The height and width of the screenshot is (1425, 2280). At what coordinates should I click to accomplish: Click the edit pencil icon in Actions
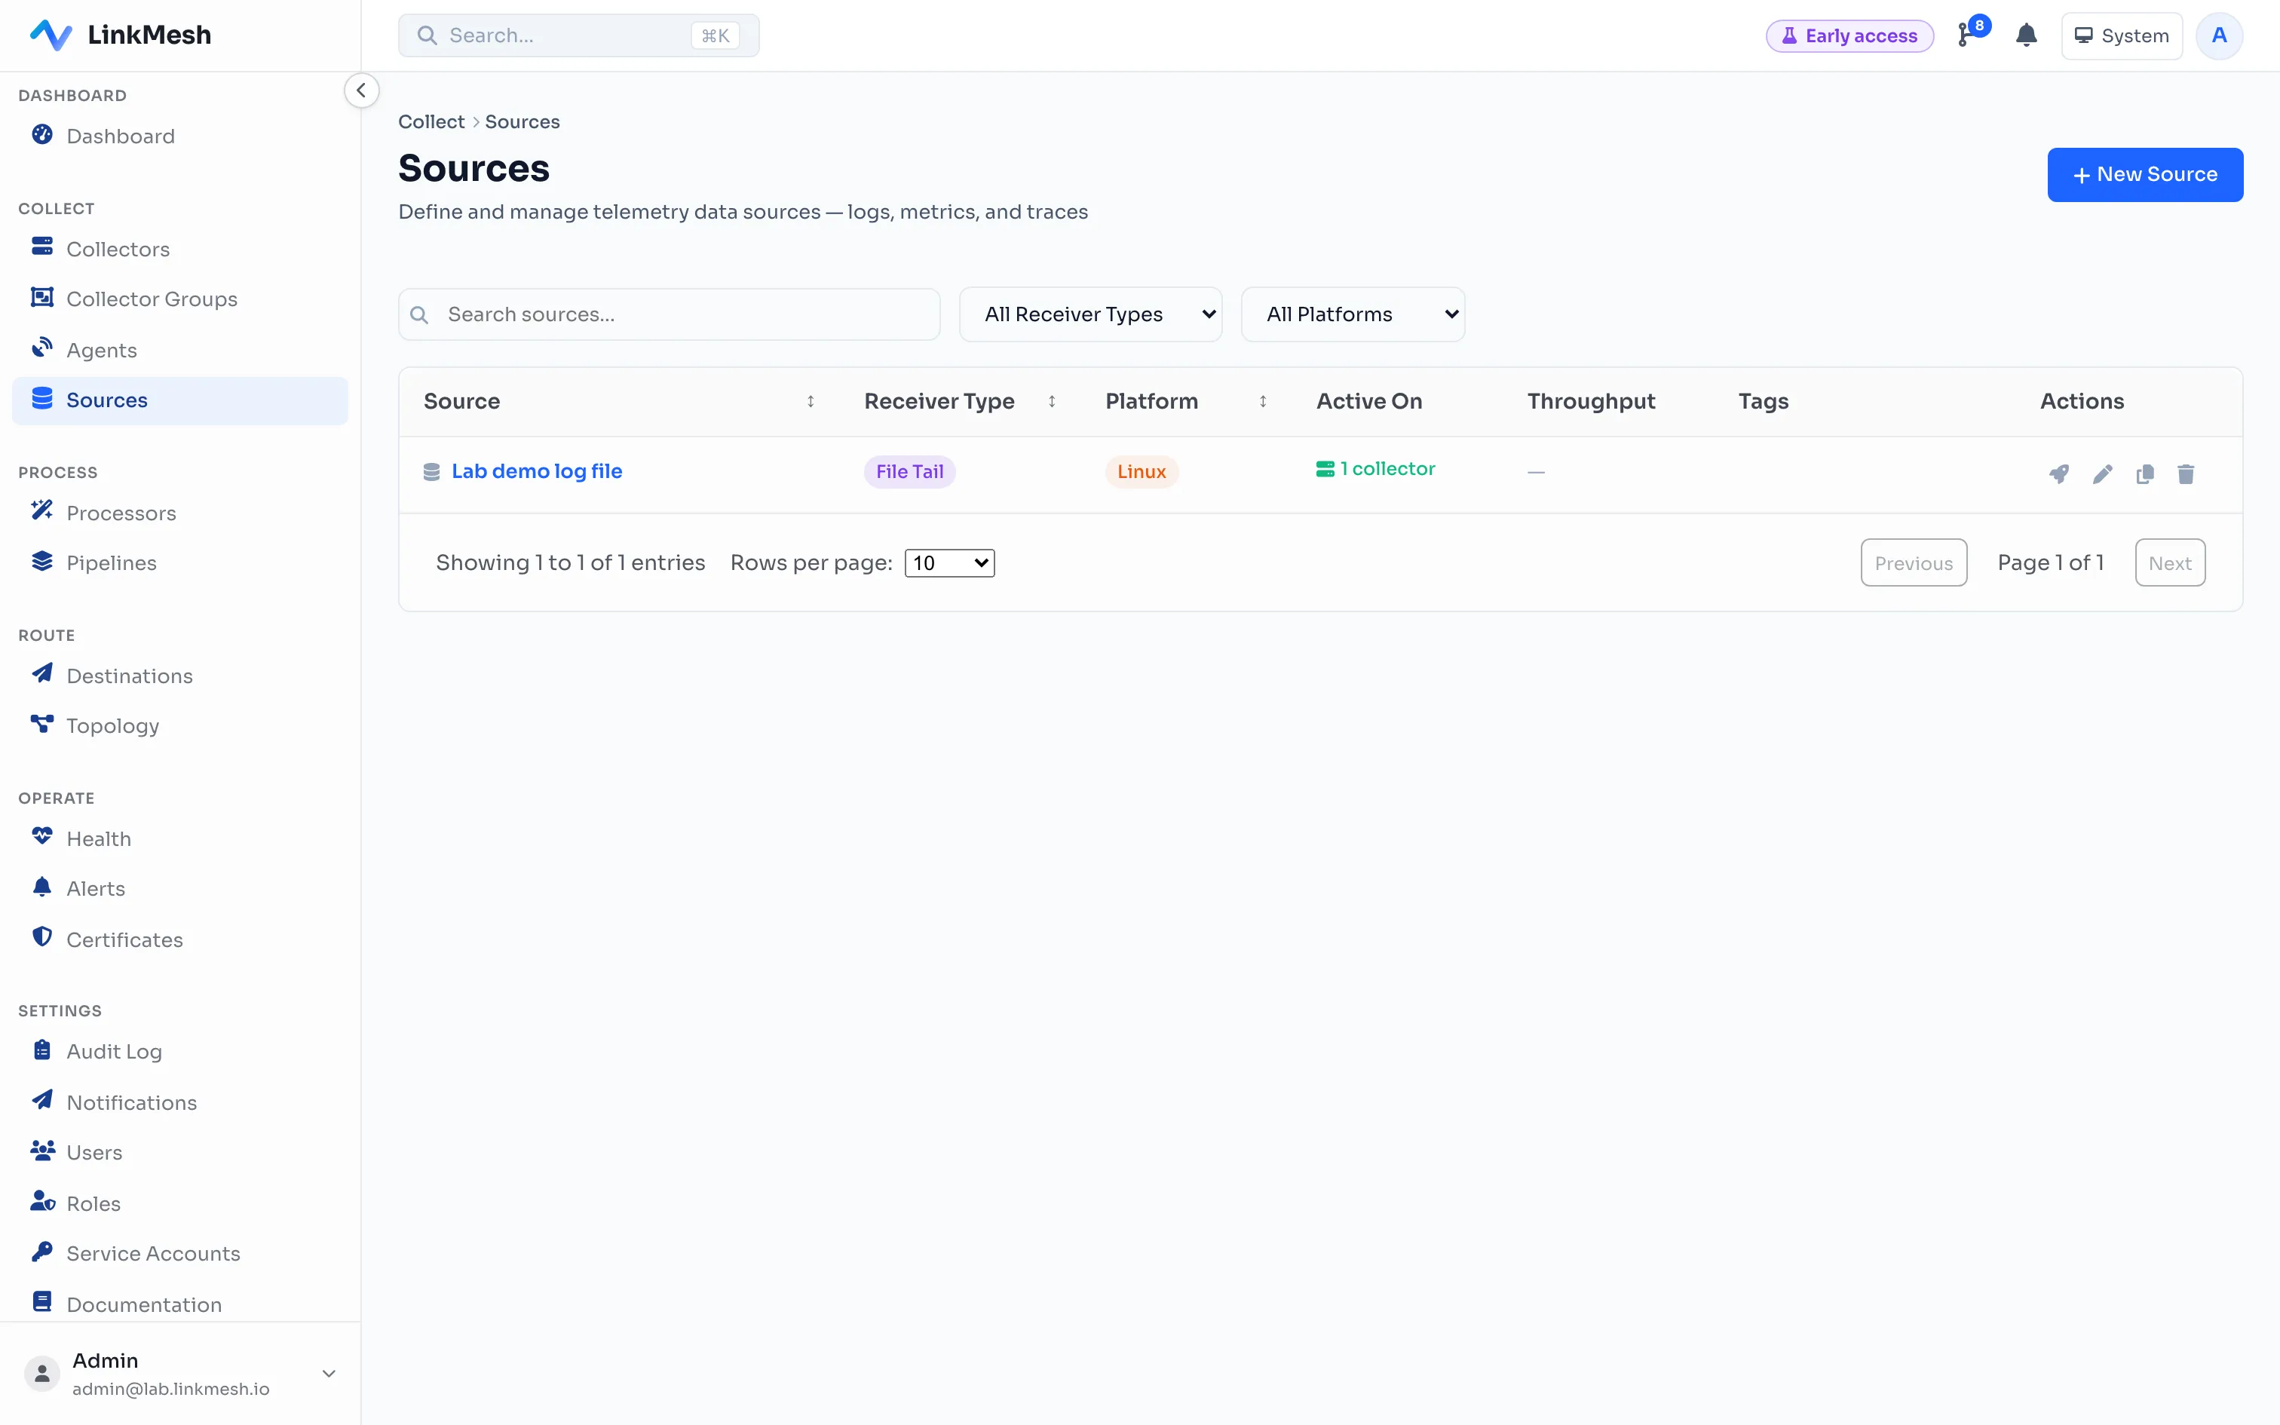tap(2102, 474)
